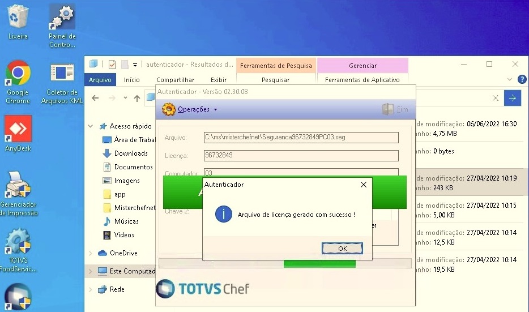The height and width of the screenshot is (312, 529).
Task: Collapse the Acesso rápido tree node
Action: (x=91, y=126)
